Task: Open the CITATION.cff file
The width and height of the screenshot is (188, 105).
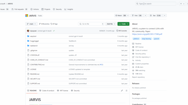Action: [35, 55]
